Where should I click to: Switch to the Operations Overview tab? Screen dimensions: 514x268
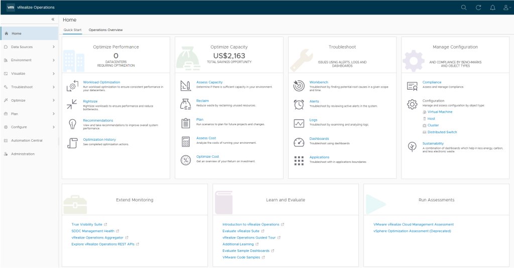pos(105,30)
